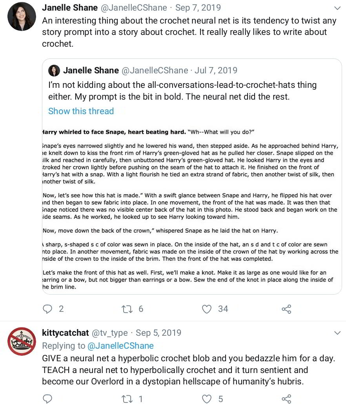The image size is (346, 404).
Task: Open @JanelleCShane mention in reply line
Action: 121,346
